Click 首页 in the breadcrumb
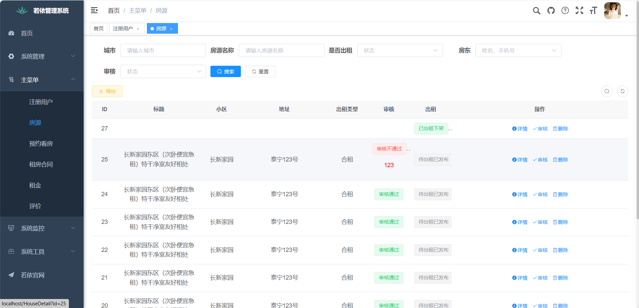639x308 pixels. (x=114, y=11)
